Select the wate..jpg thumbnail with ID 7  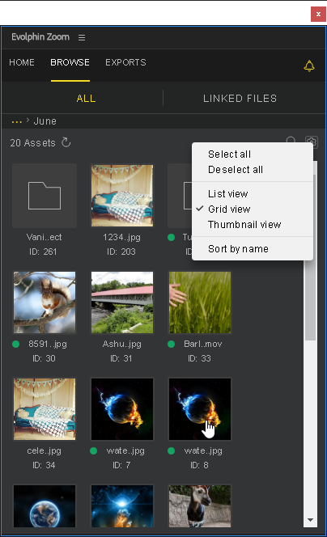tap(122, 409)
